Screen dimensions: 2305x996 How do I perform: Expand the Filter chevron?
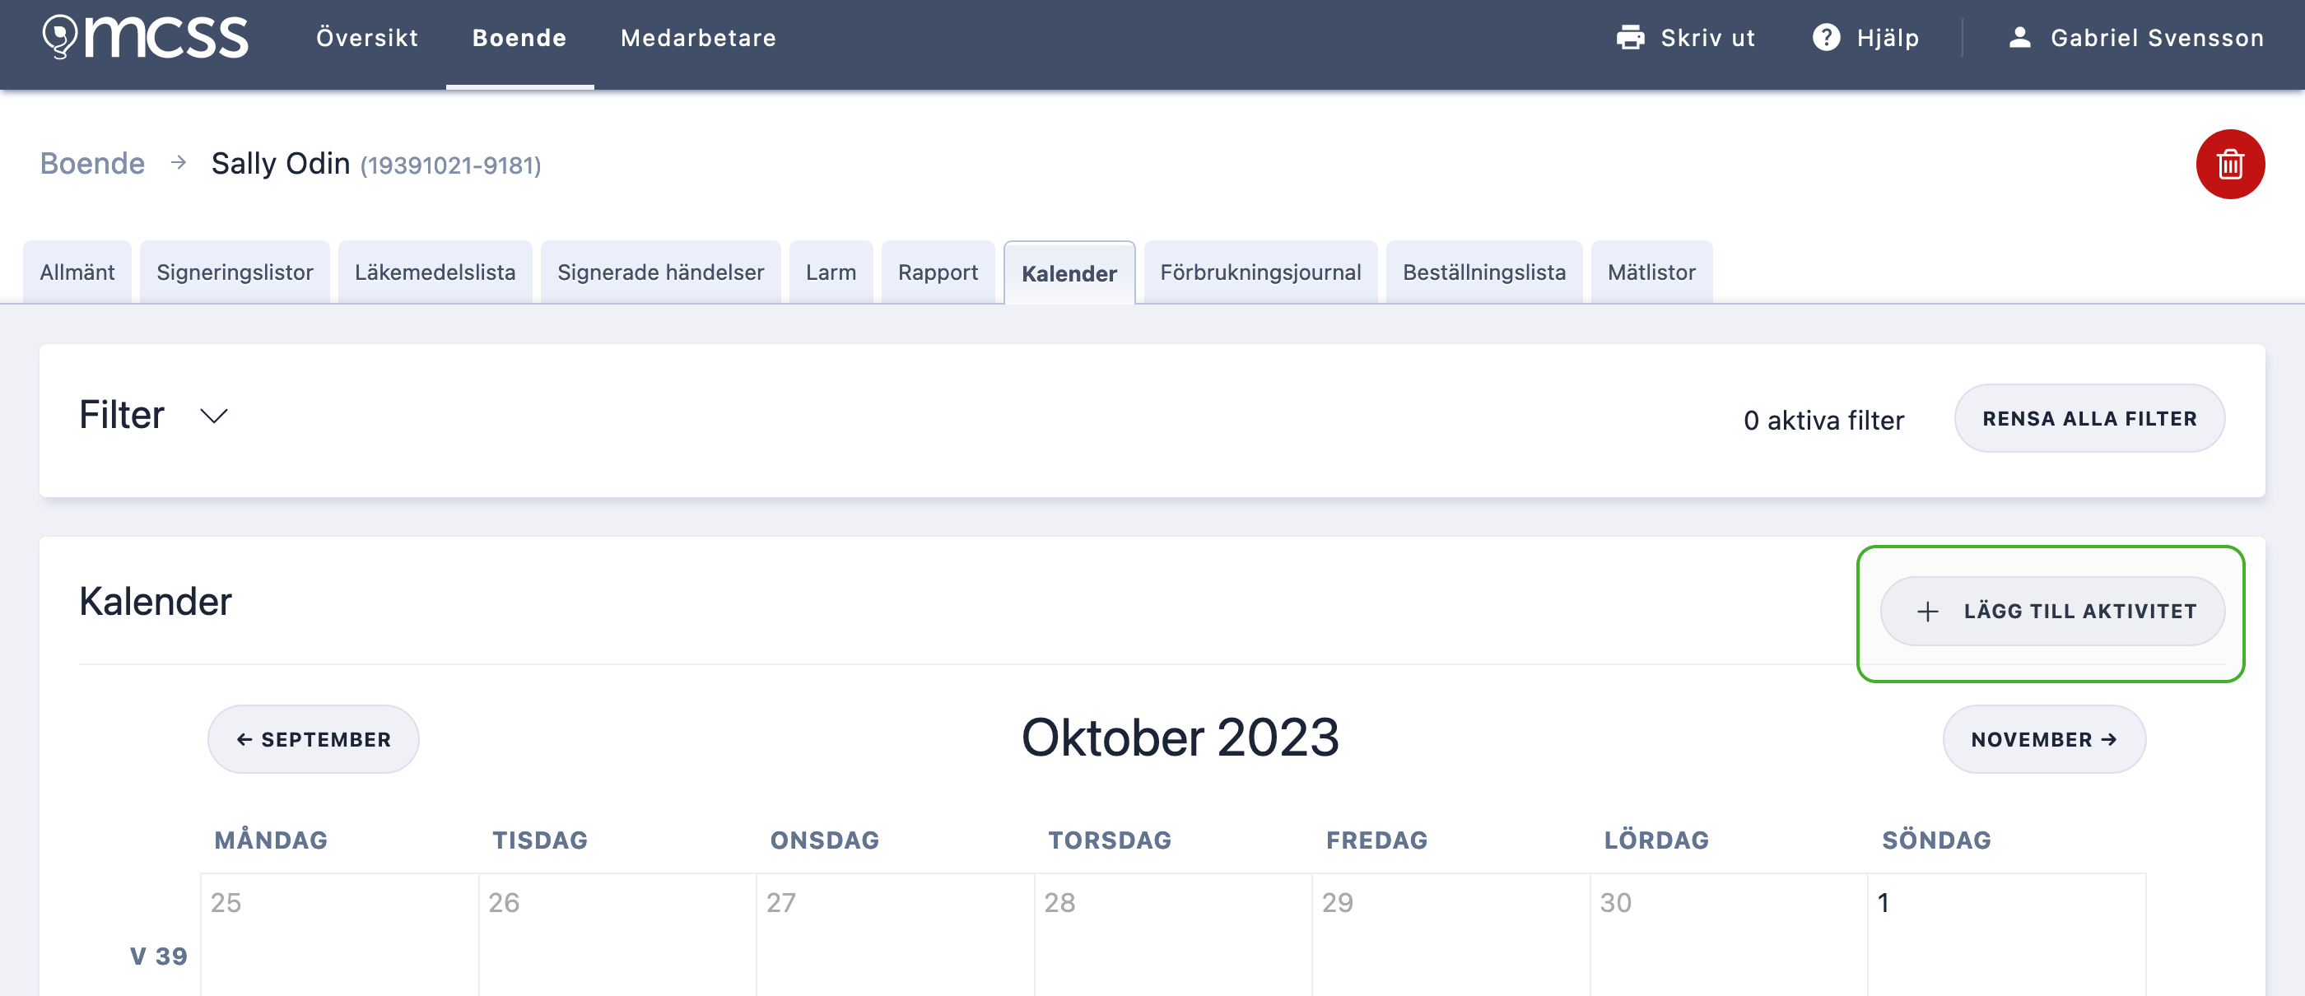pyautogui.click(x=214, y=417)
